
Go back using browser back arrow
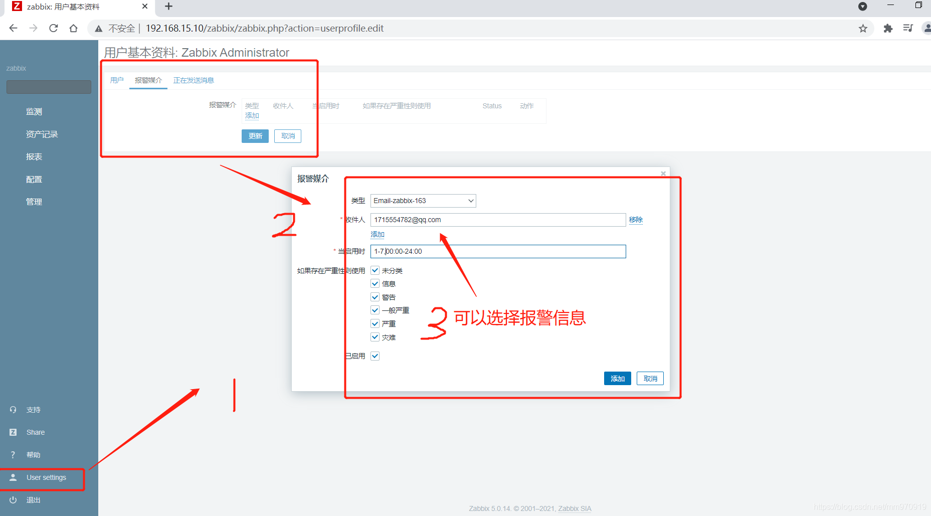14,28
